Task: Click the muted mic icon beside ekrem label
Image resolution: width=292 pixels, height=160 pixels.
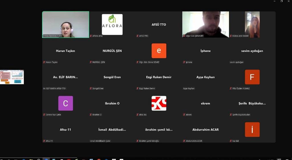Action: (x=184, y=115)
